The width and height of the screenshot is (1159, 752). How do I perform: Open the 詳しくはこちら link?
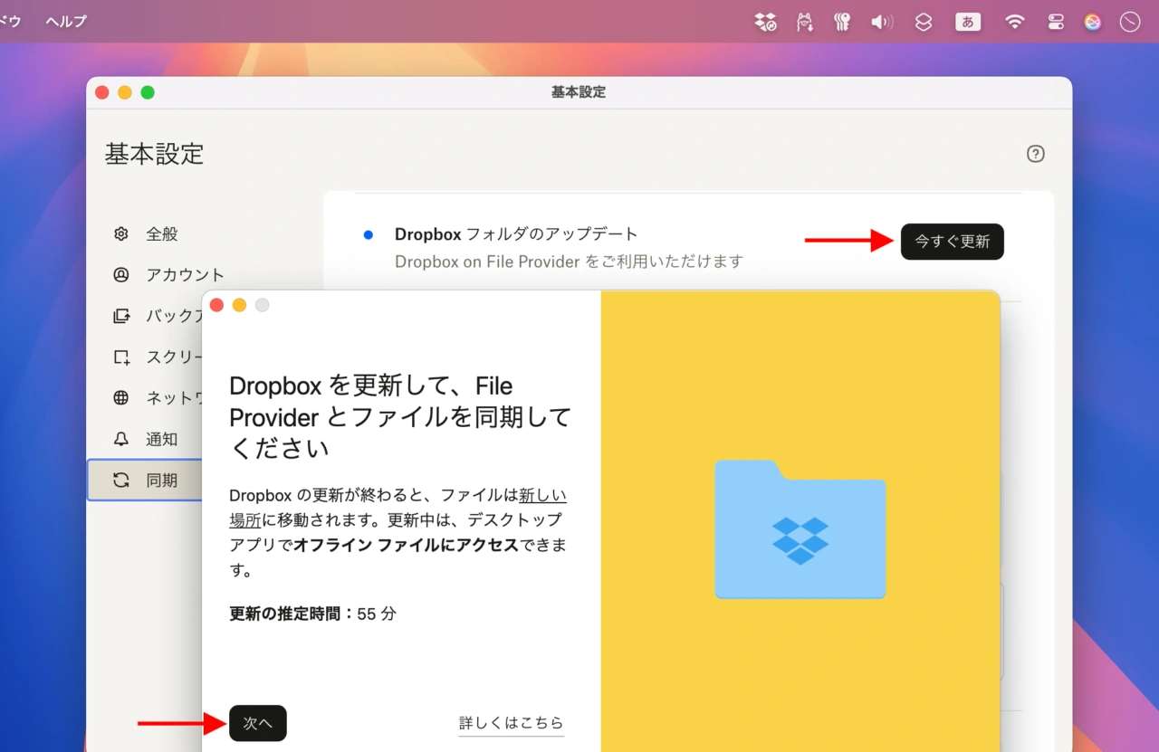click(511, 723)
